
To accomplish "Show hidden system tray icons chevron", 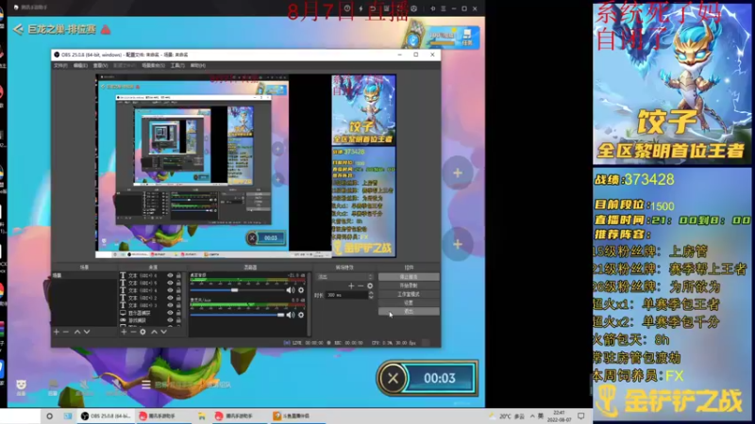I will tap(532, 416).
